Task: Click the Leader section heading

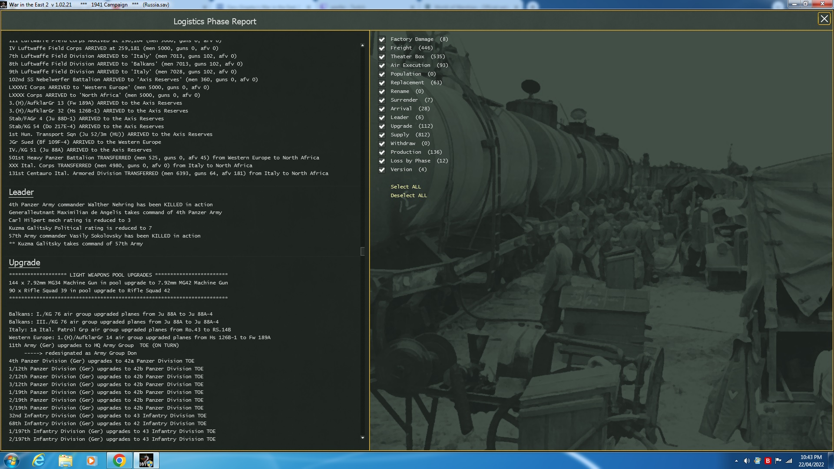Action: [x=21, y=192]
